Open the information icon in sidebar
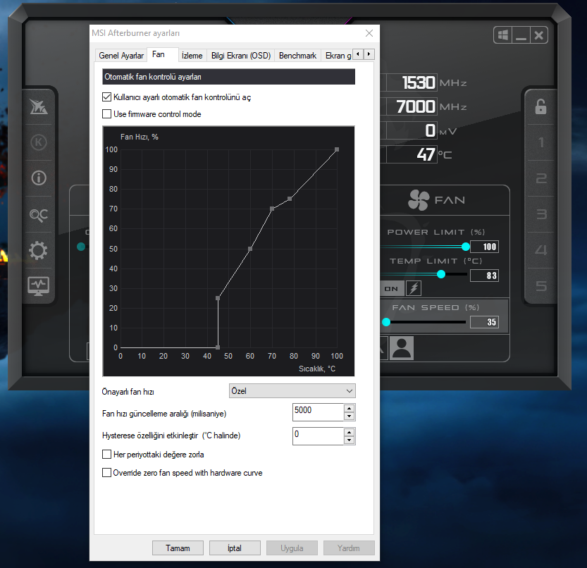 pos(39,178)
